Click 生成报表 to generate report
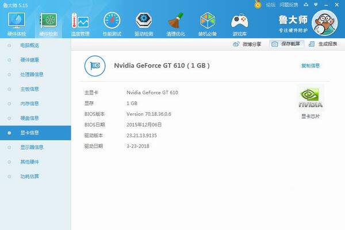This screenshot has height=230, width=345. pos(323,44)
